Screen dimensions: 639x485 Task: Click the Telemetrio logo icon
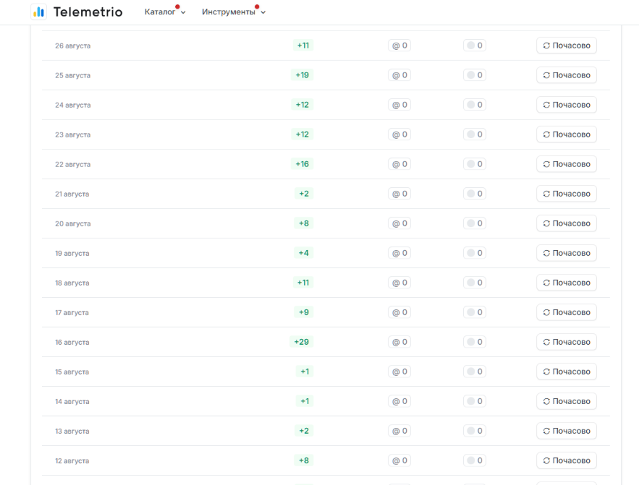[x=40, y=12]
